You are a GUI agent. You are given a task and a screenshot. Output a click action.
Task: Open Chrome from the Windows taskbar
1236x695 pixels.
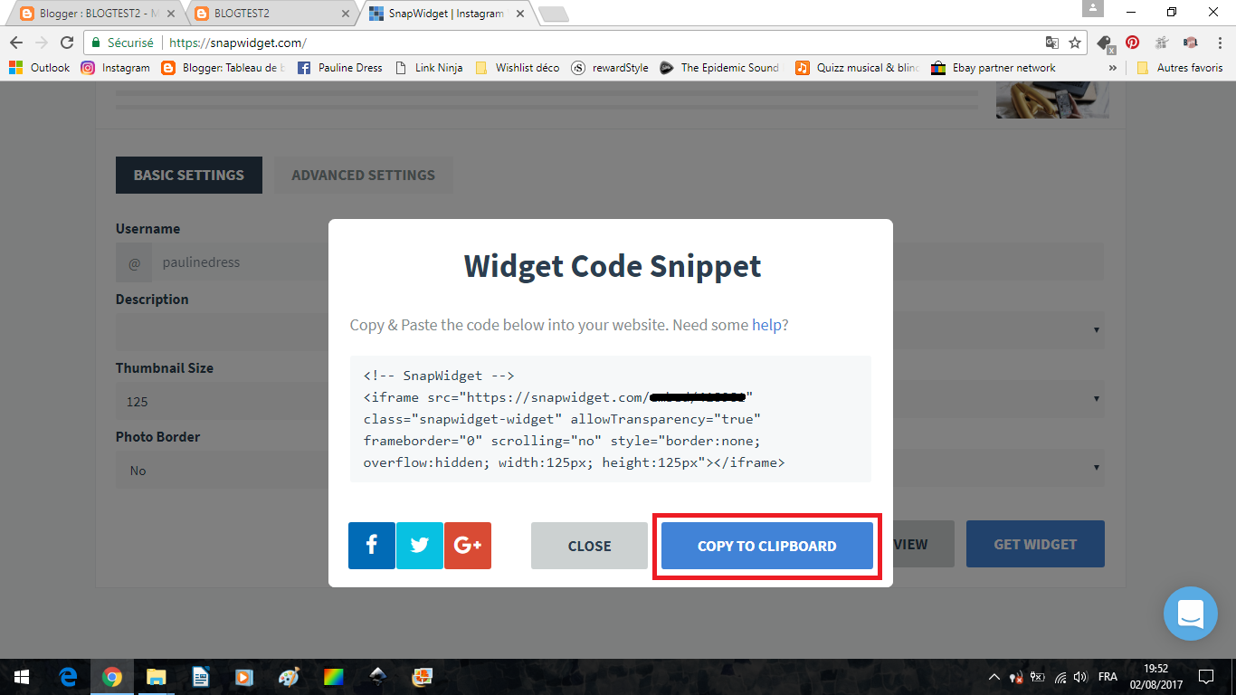112,677
